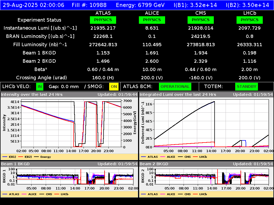Click ATLAS crossing angle 160.0 (H)
274x205 pixels.
(103, 78)
